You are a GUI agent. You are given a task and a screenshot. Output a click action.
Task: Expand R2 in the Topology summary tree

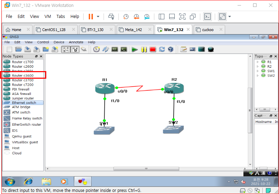[x=257, y=66]
